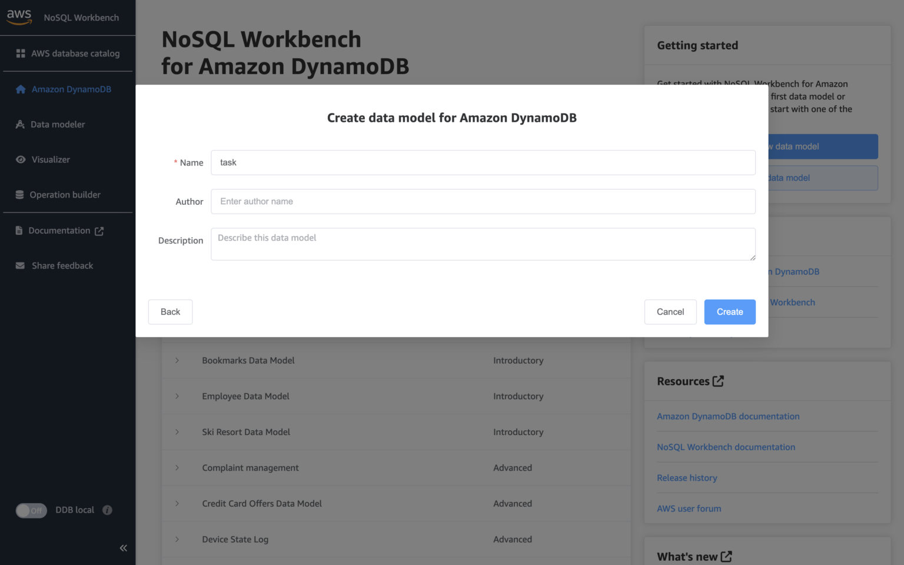Click the Author input field
Viewport: 904px width, 565px height.
coord(483,201)
